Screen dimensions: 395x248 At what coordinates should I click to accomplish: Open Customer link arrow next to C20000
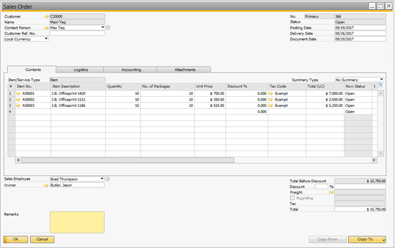tap(46, 16)
